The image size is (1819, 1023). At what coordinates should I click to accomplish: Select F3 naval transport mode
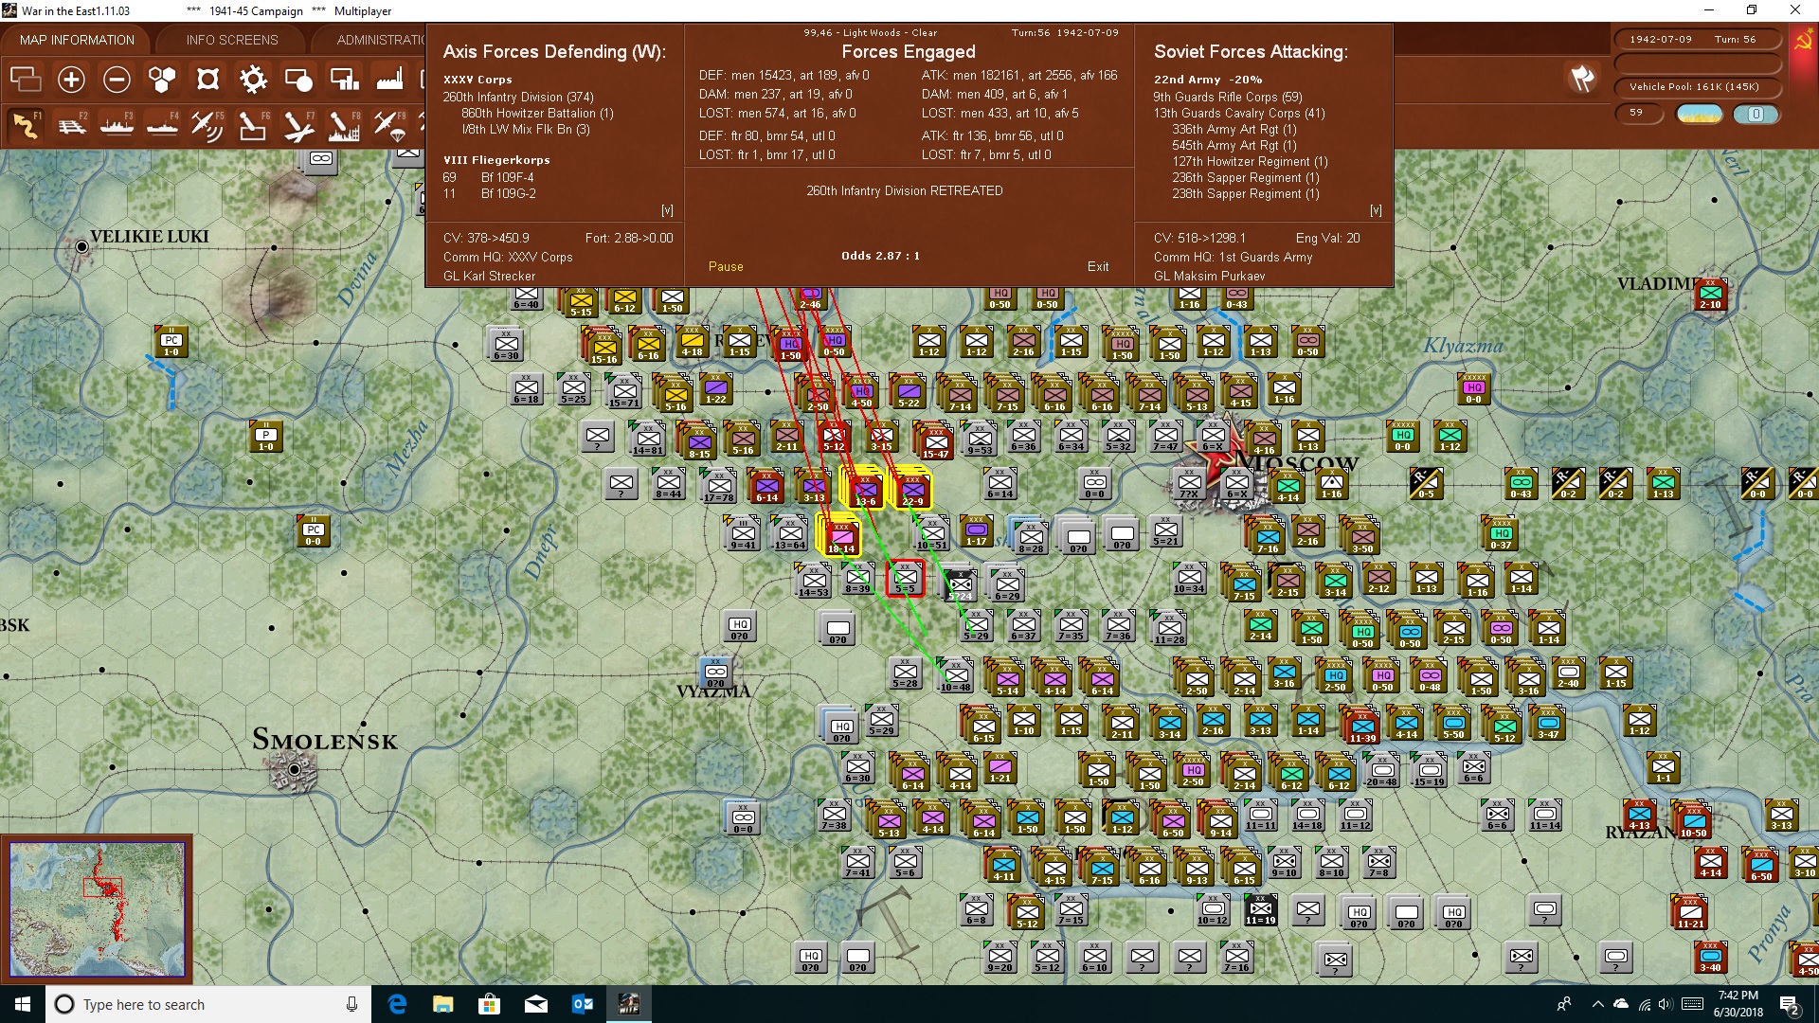[x=117, y=125]
